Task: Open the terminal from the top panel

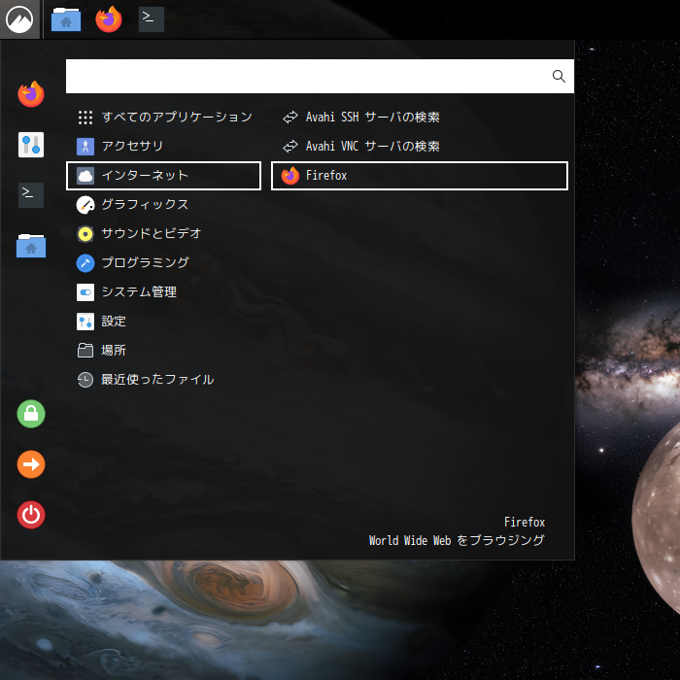Action: click(152, 19)
